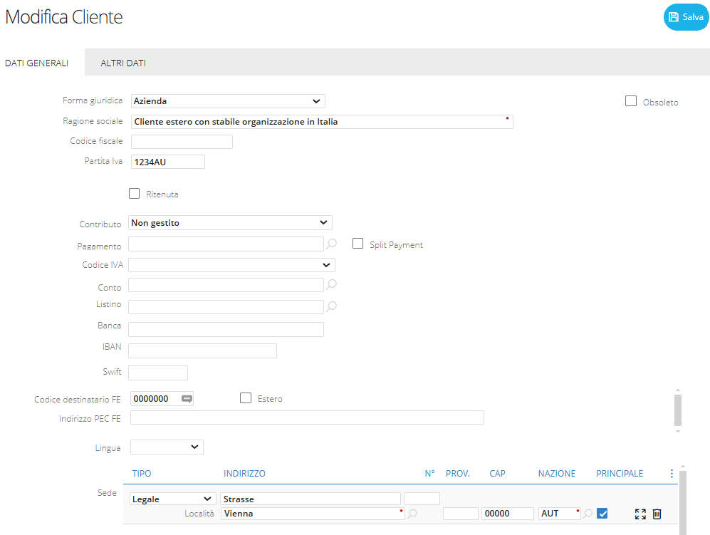710x535 pixels.
Task: Click the lookup magnifier beside Conto field
Action: tap(331, 284)
